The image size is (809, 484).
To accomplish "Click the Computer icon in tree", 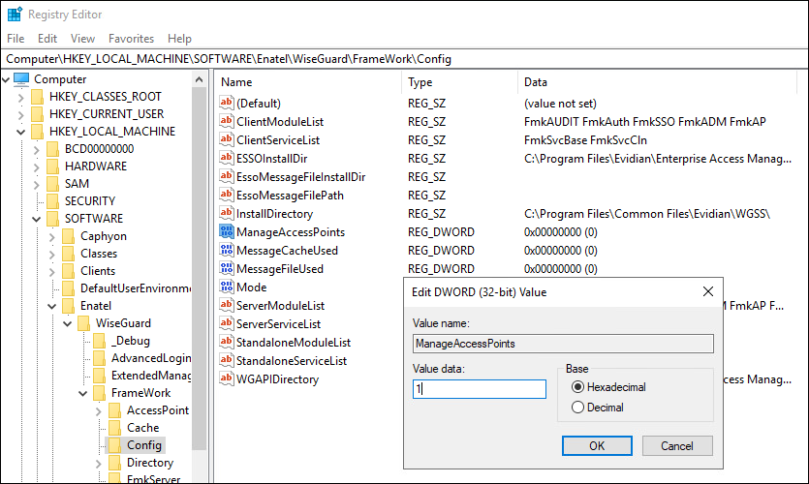I will point(20,79).
